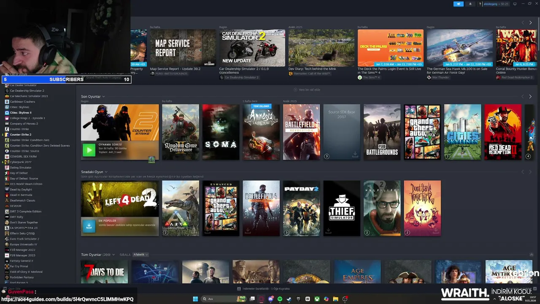The image size is (540, 304).
Task: Expand the Son Oyunlar section dropdown
Action: click(x=103, y=97)
